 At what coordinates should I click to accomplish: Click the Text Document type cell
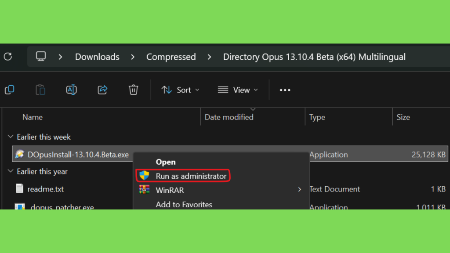334,189
